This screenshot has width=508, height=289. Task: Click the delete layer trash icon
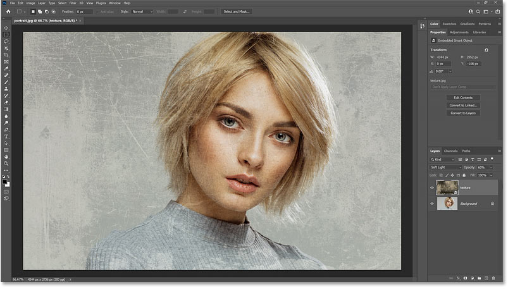[x=493, y=278]
